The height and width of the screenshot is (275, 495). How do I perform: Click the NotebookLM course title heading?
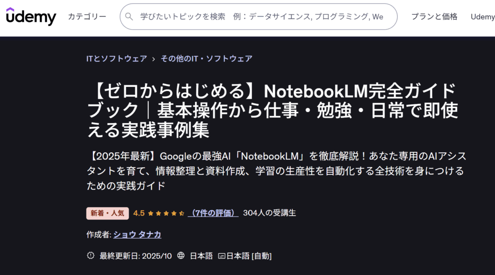[x=272, y=110]
